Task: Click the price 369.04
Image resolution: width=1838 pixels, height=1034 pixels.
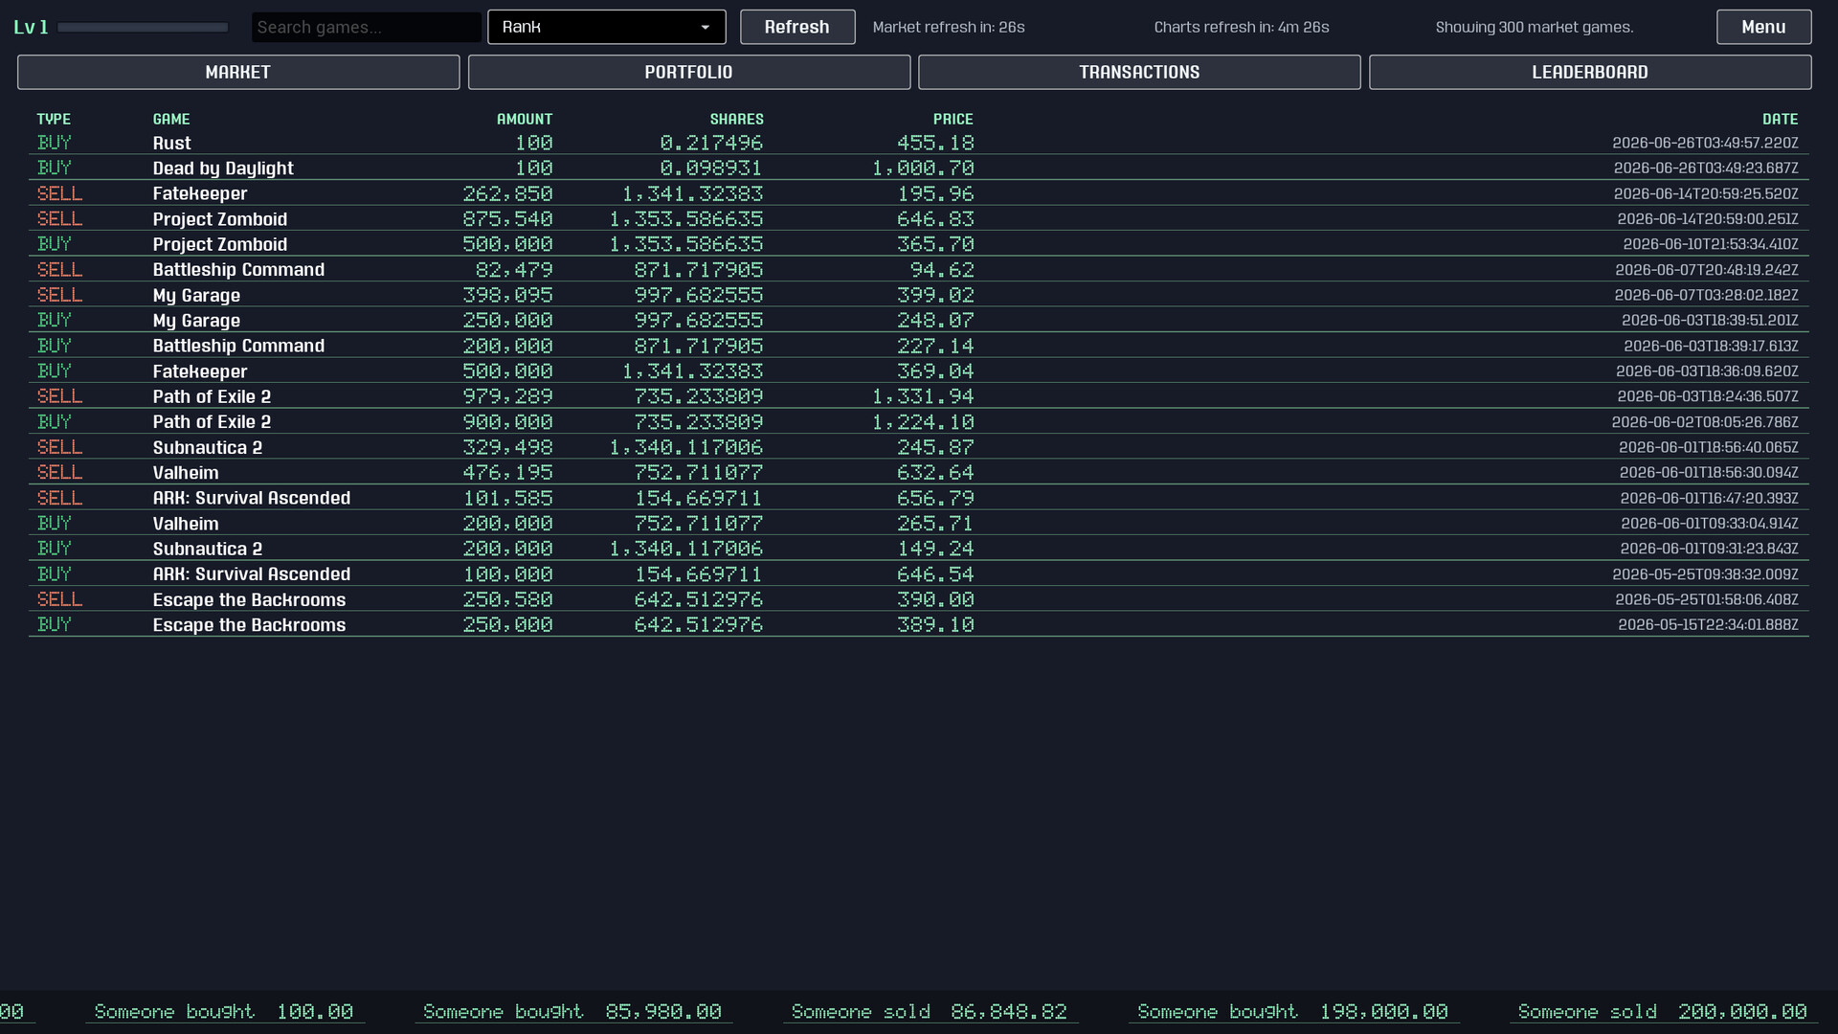Action: coord(935,371)
